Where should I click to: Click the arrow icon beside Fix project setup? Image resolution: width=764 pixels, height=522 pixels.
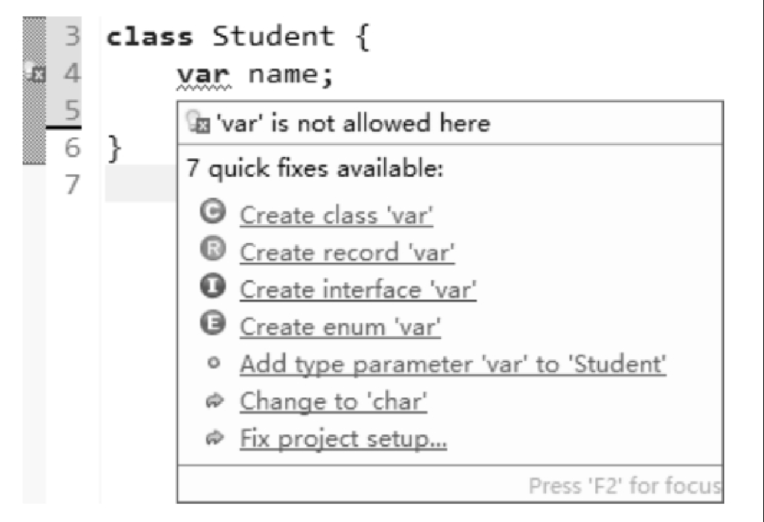(x=215, y=438)
